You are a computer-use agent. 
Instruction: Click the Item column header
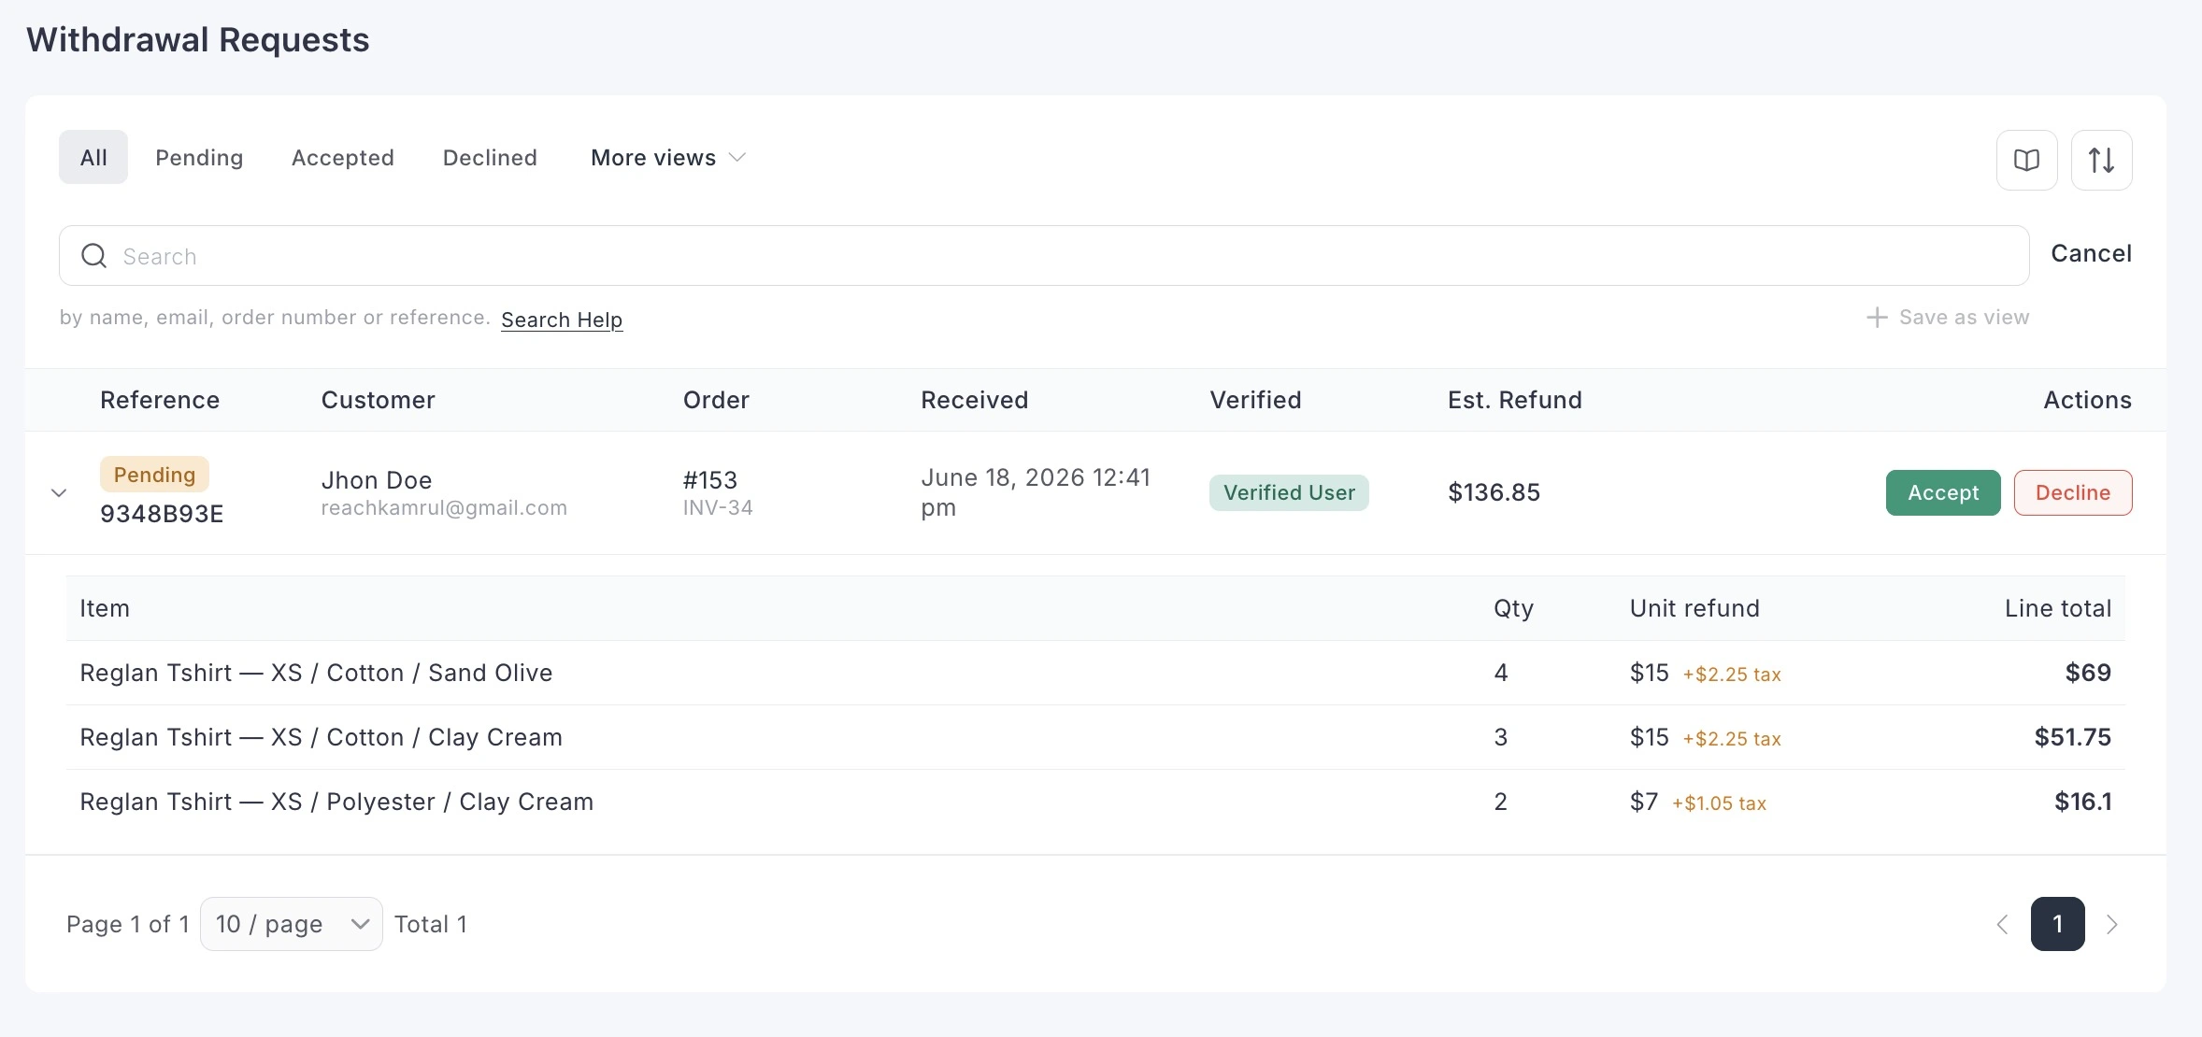pyautogui.click(x=105, y=608)
